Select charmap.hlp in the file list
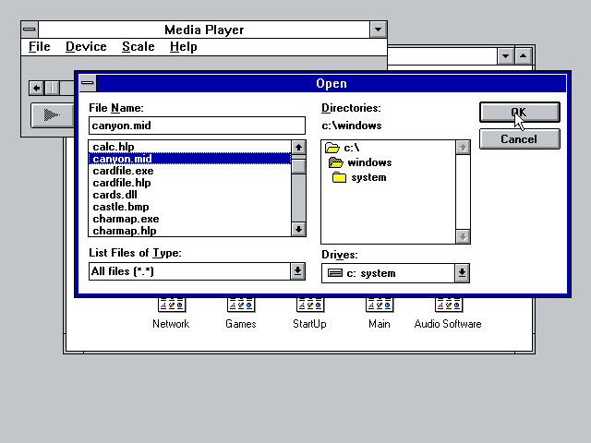Image resolution: width=591 pixels, height=443 pixels. point(189,231)
